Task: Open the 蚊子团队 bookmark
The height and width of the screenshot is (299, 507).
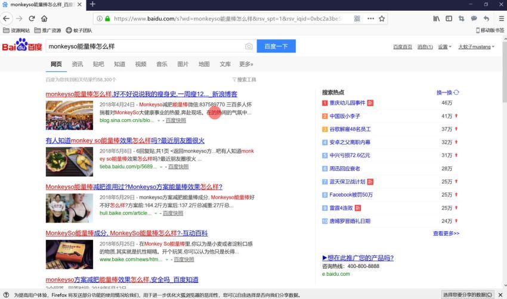Action: pyautogui.click(x=79, y=30)
